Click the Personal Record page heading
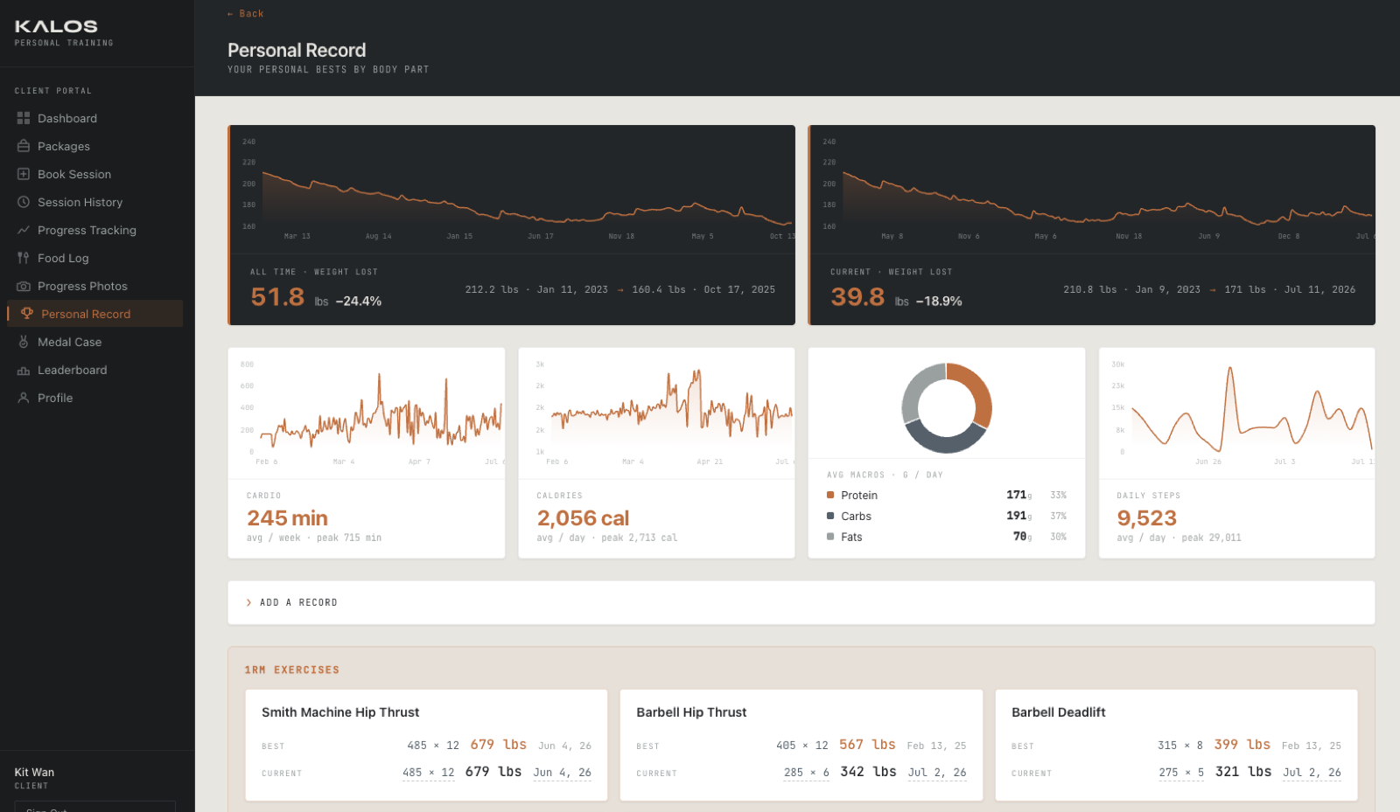This screenshot has height=812, width=1400. [x=297, y=51]
